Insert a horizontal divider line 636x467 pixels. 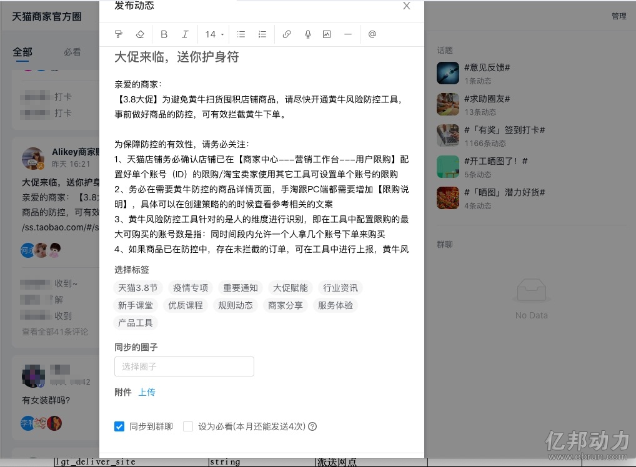(348, 34)
